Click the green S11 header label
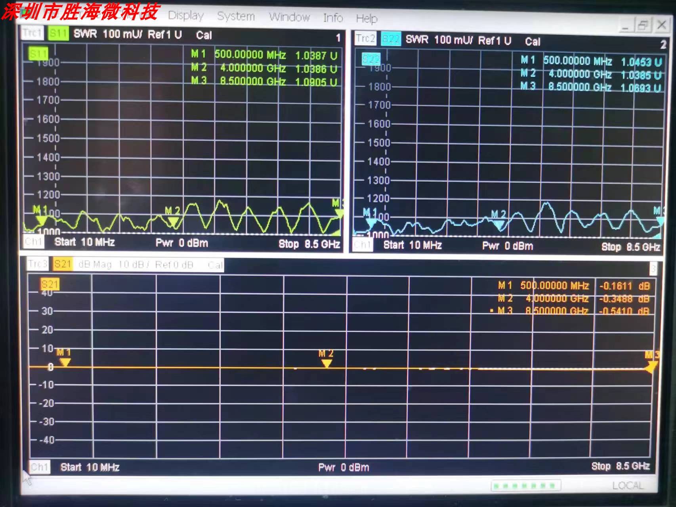Image resolution: width=676 pixels, height=507 pixels. pos(58,33)
